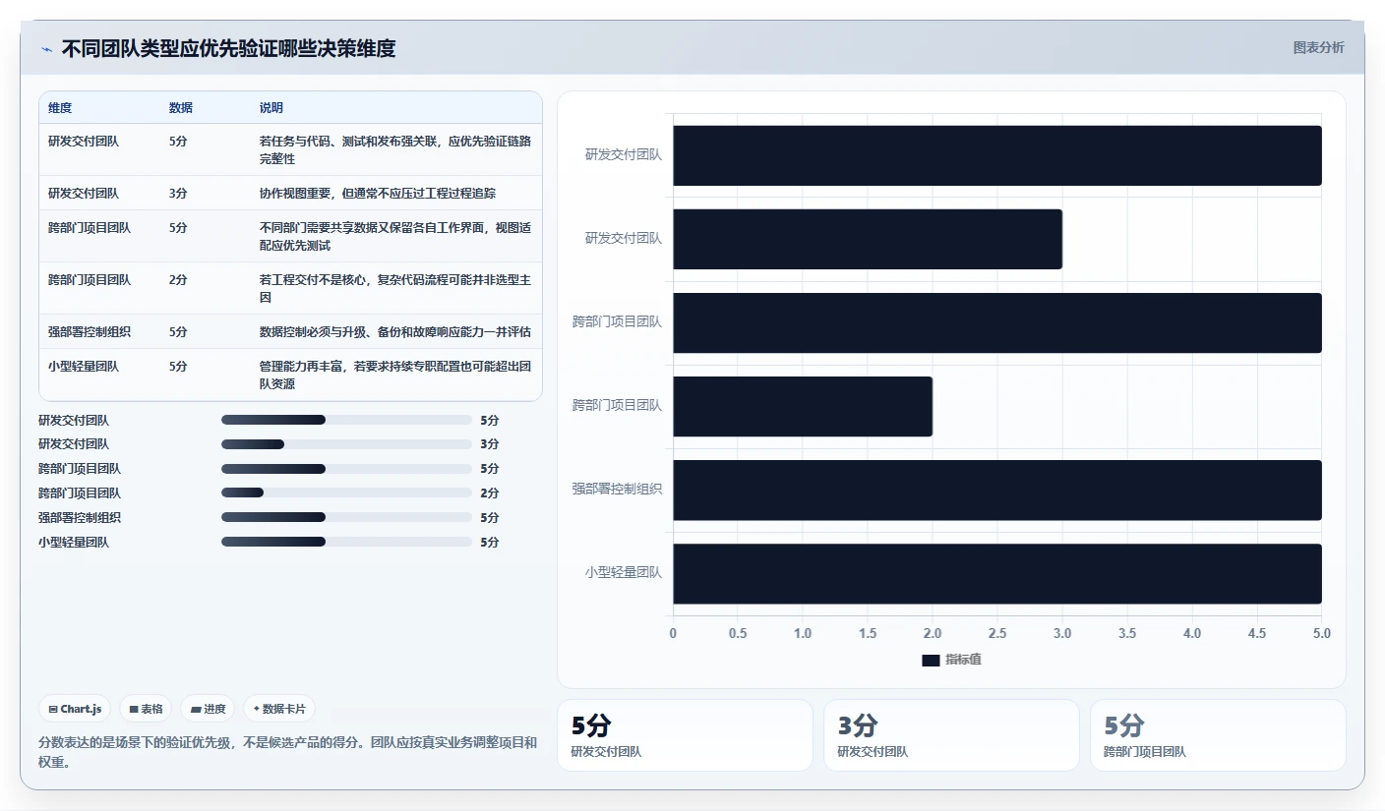Select the 数据卡片 chip
The image size is (1385, 811).
[279, 709]
